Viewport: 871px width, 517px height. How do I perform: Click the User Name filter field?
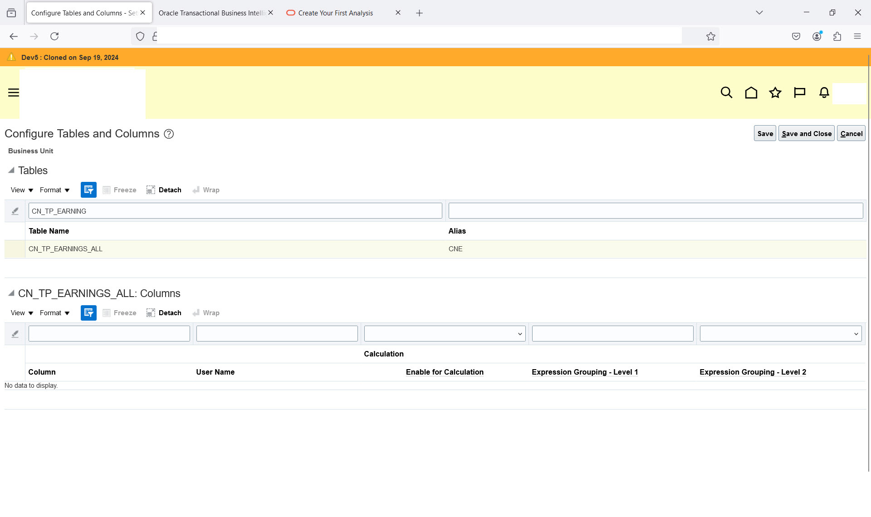[x=277, y=334]
